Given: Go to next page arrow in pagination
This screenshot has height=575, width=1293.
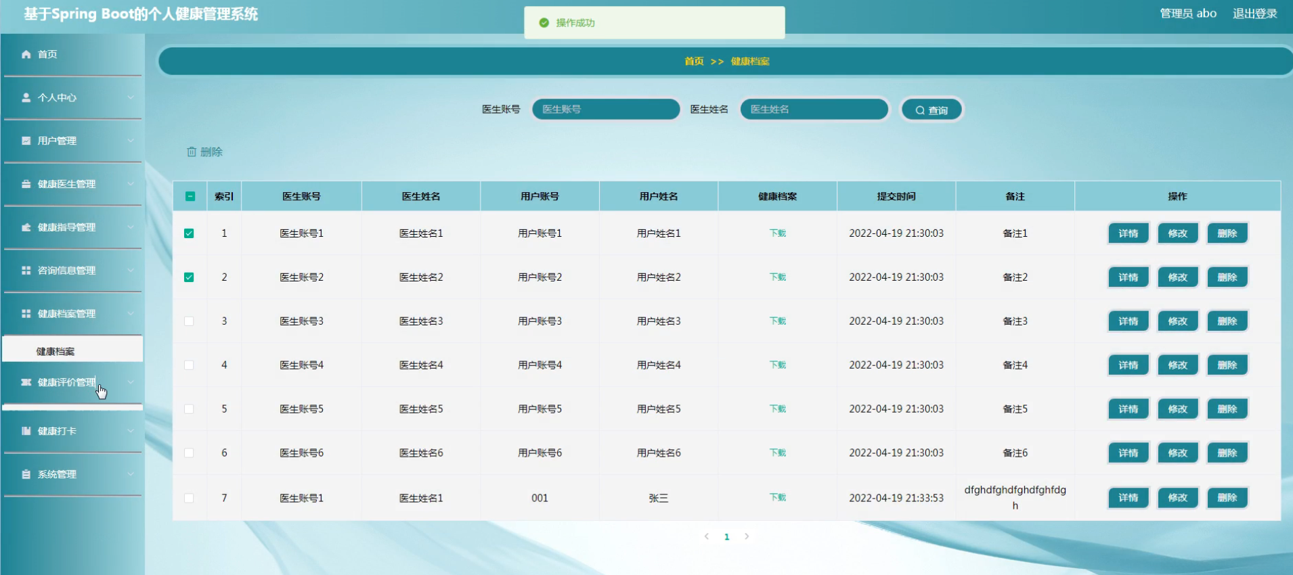Looking at the screenshot, I should (x=747, y=536).
